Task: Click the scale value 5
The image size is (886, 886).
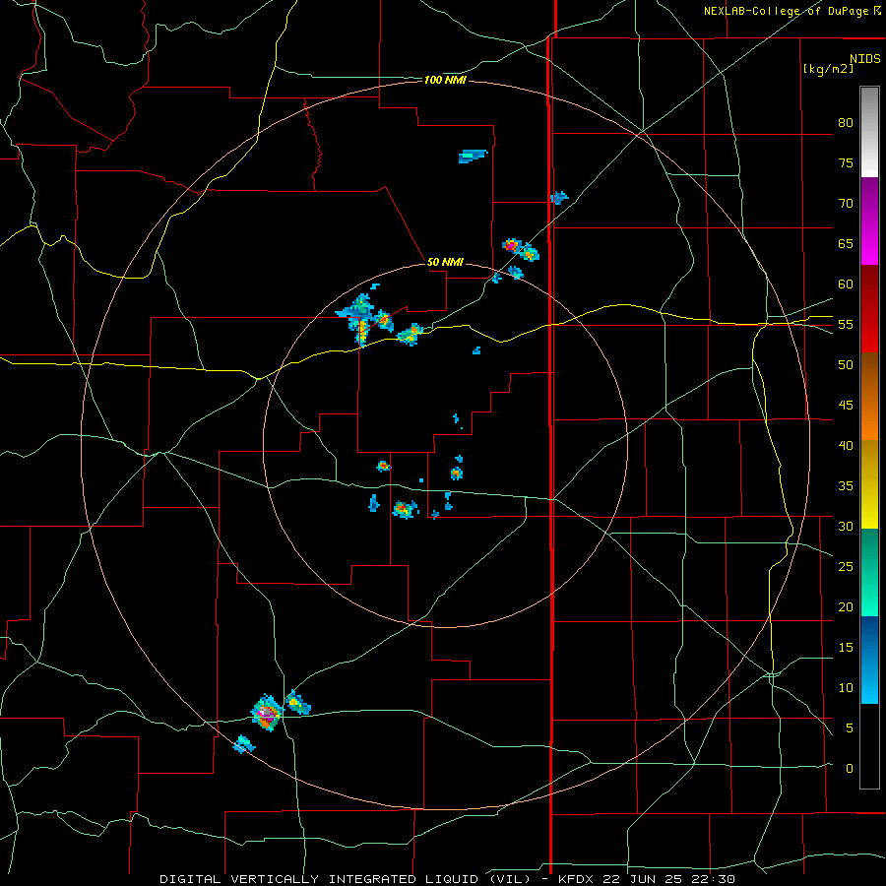Action: tap(850, 728)
